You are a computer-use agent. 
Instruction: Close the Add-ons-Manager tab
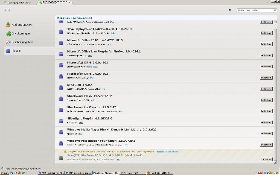point(69,3)
